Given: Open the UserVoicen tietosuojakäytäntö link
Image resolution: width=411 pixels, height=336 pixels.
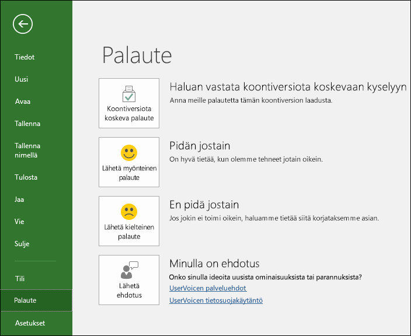Looking at the screenshot, I should [x=216, y=300].
